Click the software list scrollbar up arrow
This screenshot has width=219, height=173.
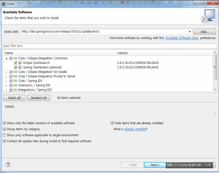tap(215, 52)
